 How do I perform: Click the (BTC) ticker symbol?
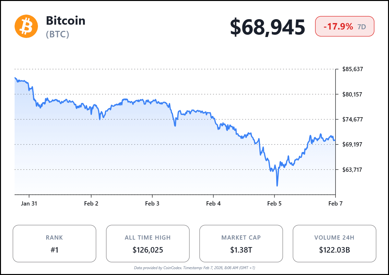[58, 34]
